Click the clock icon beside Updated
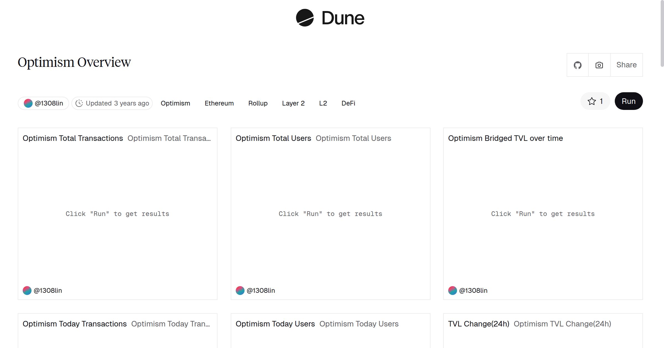 (x=79, y=103)
